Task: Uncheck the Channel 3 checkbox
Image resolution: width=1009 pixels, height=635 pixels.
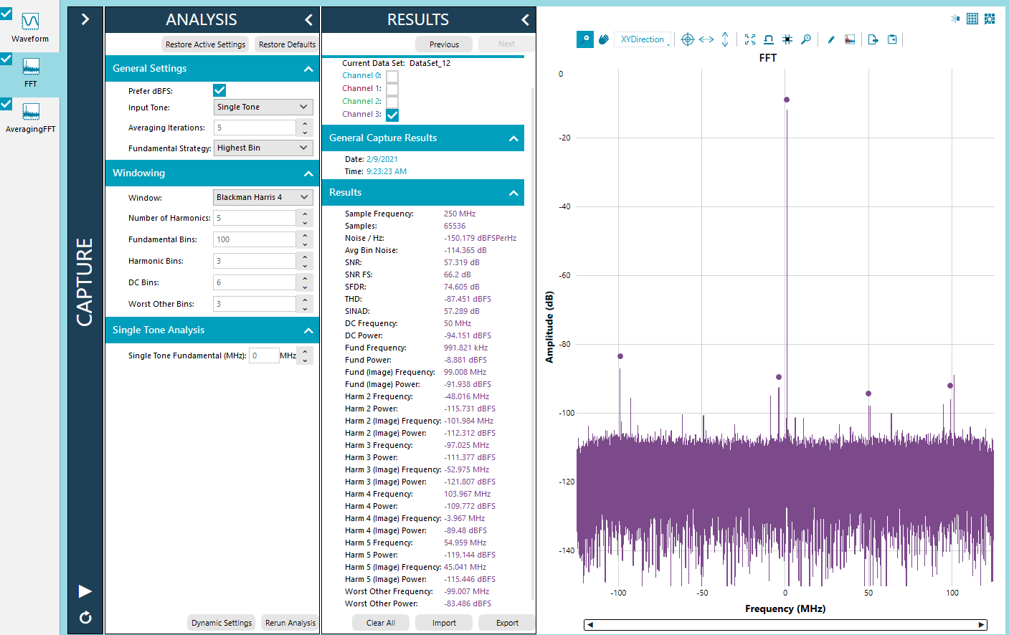Action: point(392,115)
